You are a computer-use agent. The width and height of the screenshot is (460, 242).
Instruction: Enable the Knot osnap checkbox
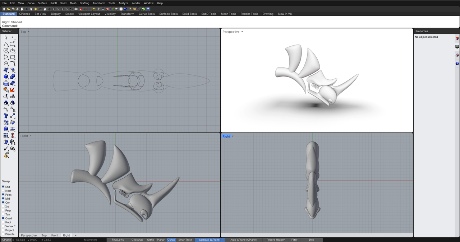3,222
